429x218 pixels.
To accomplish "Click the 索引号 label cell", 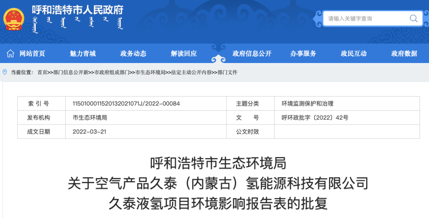I will [41, 104].
